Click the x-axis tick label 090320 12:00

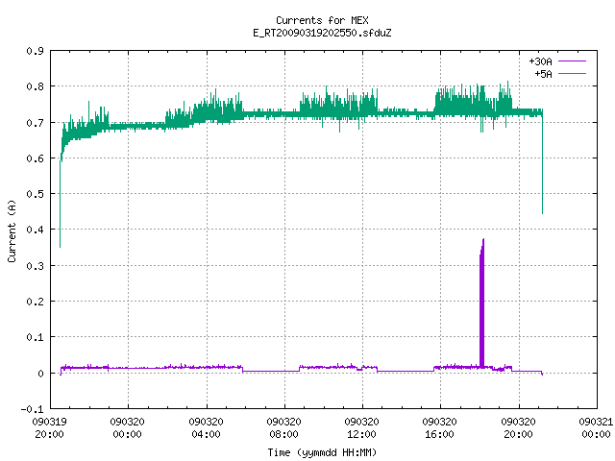pyautogui.click(x=361, y=428)
